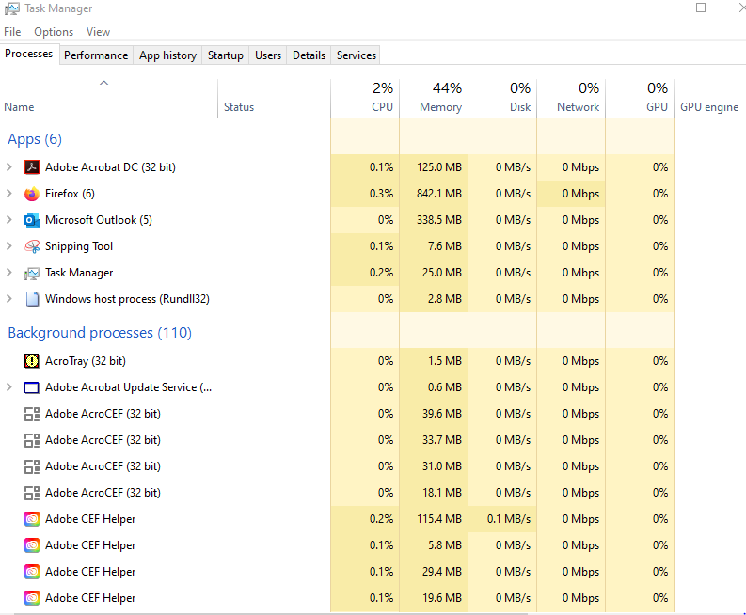Expand the Firefox (6) process group

[9, 193]
